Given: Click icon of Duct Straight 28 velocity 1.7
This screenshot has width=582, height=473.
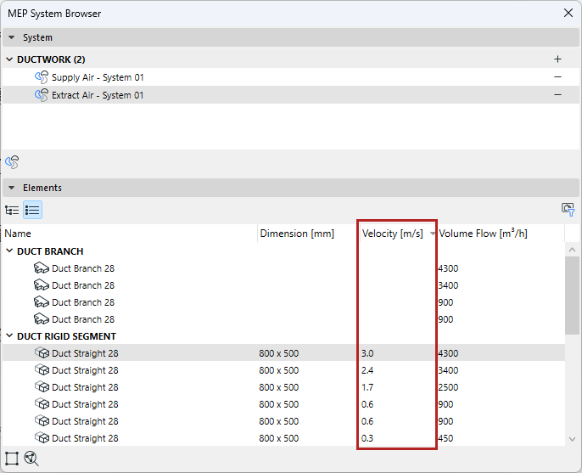Looking at the screenshot, I should (x=42, y=386).
